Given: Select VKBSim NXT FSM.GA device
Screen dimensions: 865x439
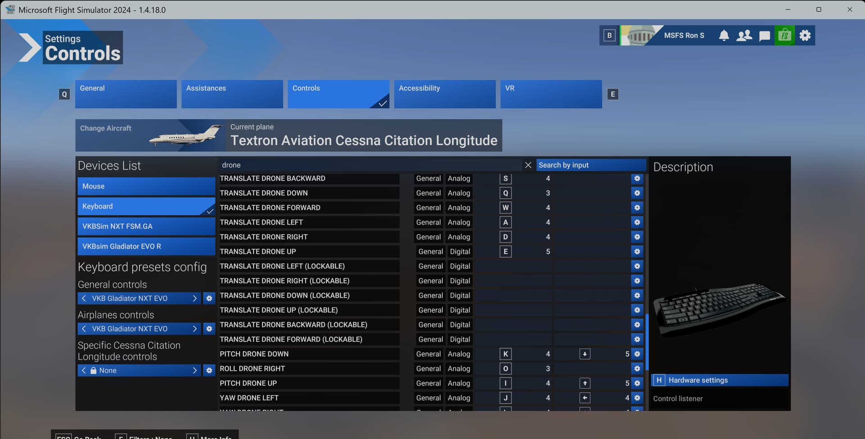Looking at the screenshot, I should tap(146, 226).
